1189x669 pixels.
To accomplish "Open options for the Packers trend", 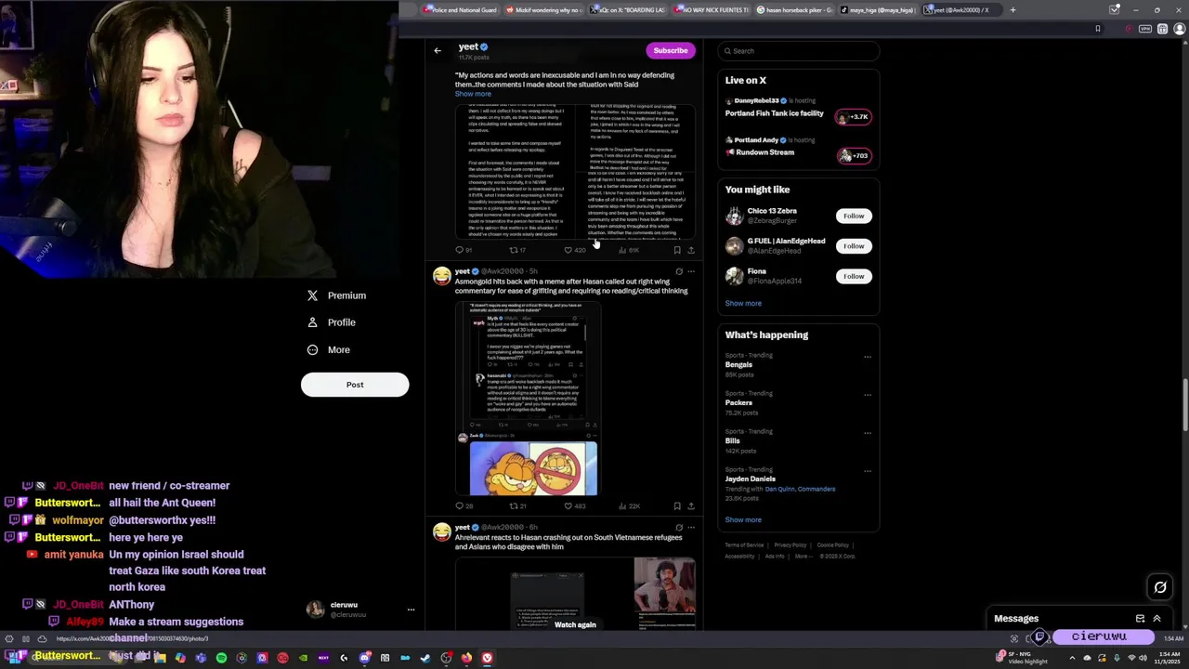I will 868,395.
